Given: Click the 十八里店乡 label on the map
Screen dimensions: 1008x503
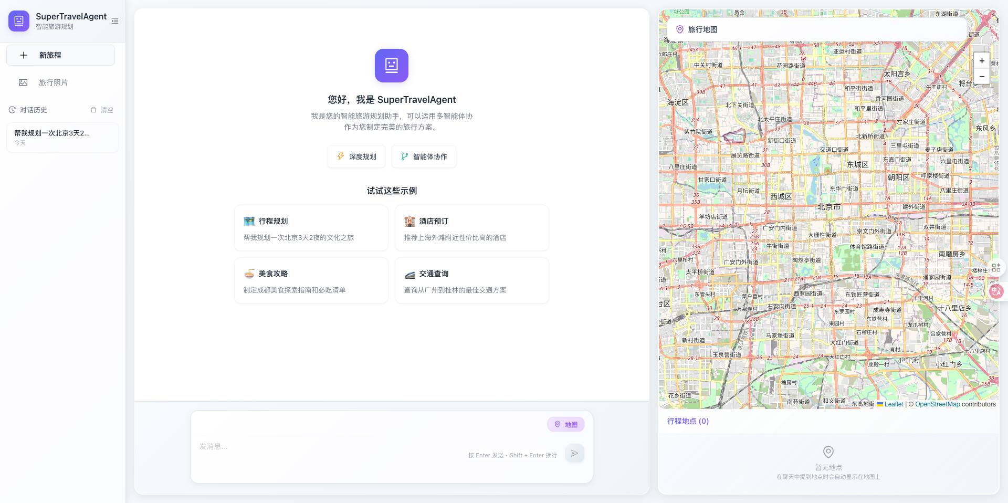Looking at the screenshot, I should 954,308.
